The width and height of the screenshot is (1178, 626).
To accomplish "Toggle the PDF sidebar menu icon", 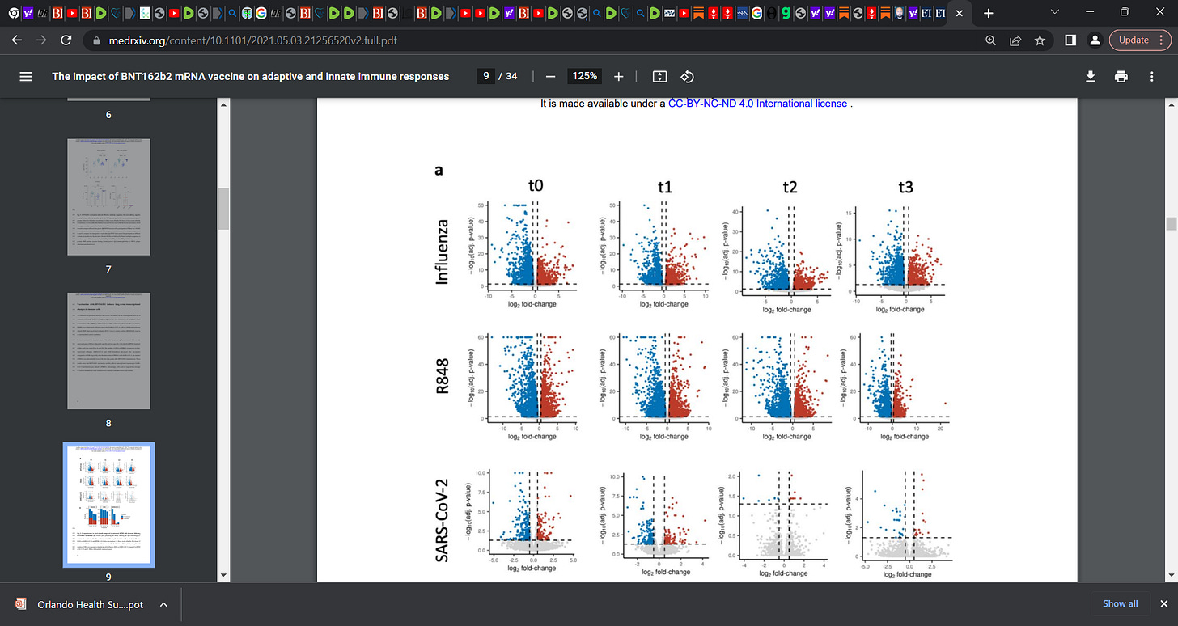I will 26,76.
